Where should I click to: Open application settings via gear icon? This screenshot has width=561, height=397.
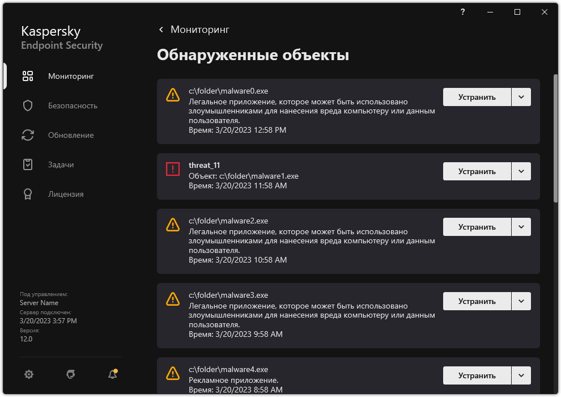[29, 374]
